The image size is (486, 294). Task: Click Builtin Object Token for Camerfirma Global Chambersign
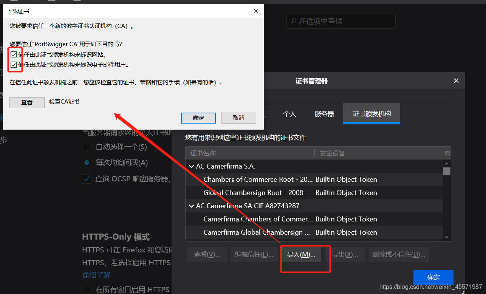click(x=346, y=232)
